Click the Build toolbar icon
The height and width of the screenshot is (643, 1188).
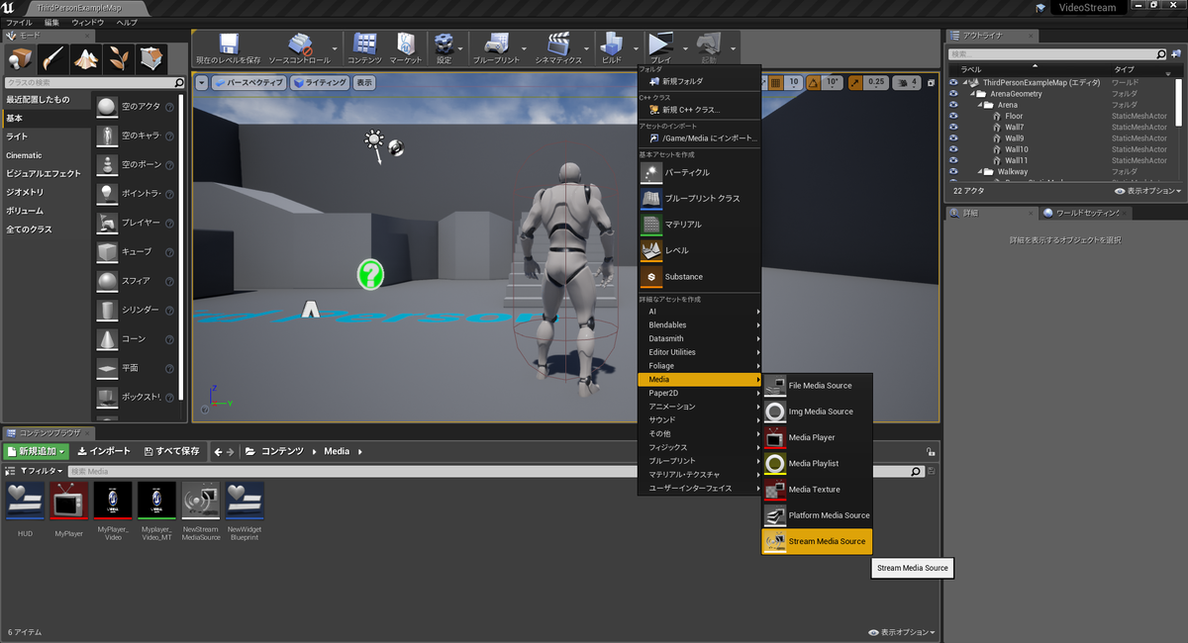pyautogui.click(x=612, y=44)
